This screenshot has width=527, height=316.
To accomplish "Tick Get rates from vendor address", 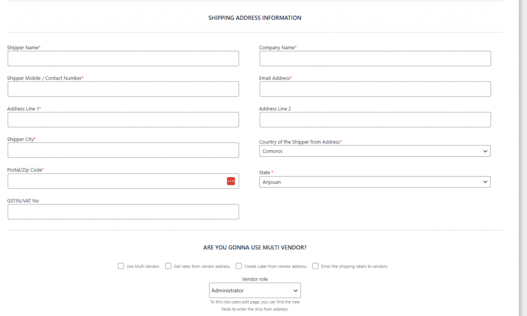I will [168, 266].
